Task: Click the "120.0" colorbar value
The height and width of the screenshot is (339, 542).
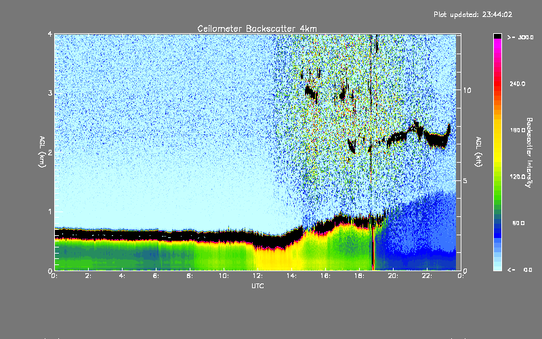Action: pyautogui.click(x=518, y=177)
